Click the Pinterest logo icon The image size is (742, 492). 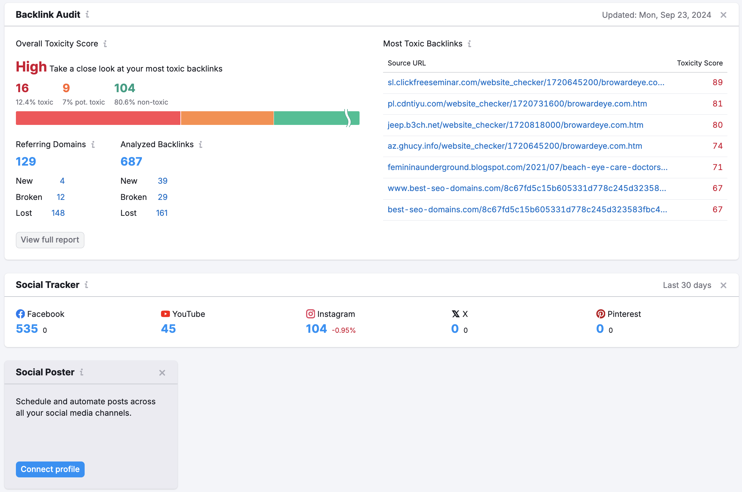601,314
